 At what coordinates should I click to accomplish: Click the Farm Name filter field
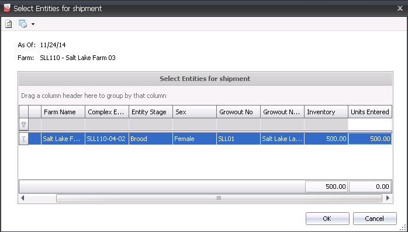click(x=63, y=125)
